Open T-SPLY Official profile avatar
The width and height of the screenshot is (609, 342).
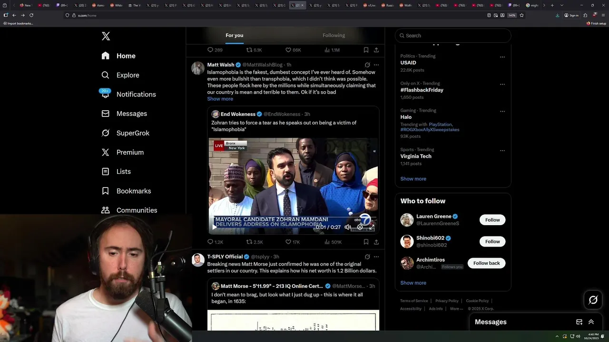pos(198,260)
